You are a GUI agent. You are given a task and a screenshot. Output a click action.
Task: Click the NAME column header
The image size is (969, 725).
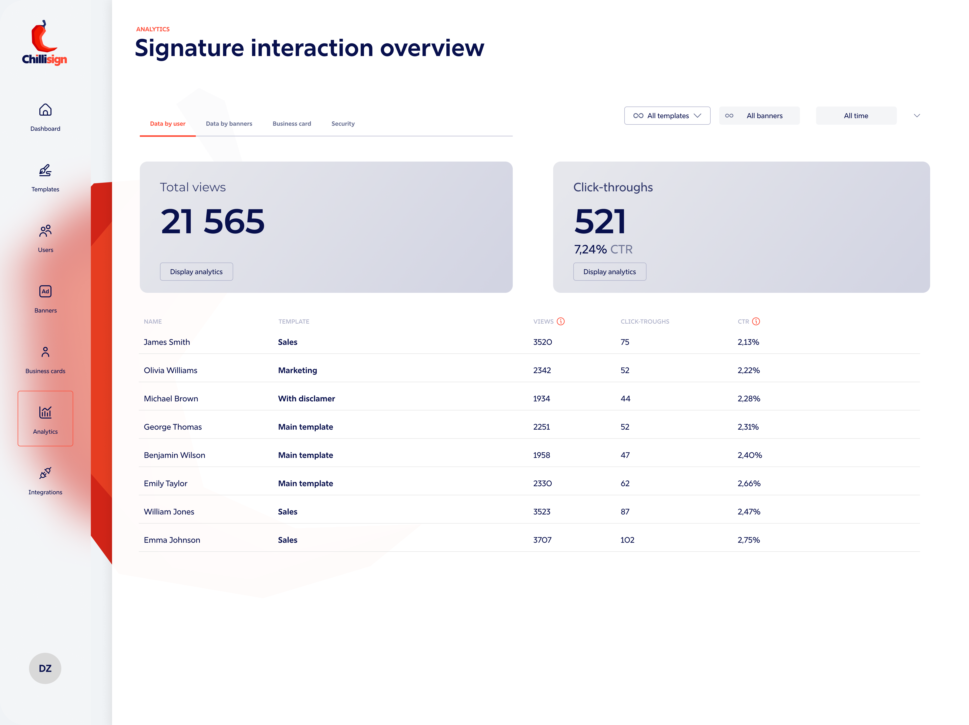coord(152,321)
